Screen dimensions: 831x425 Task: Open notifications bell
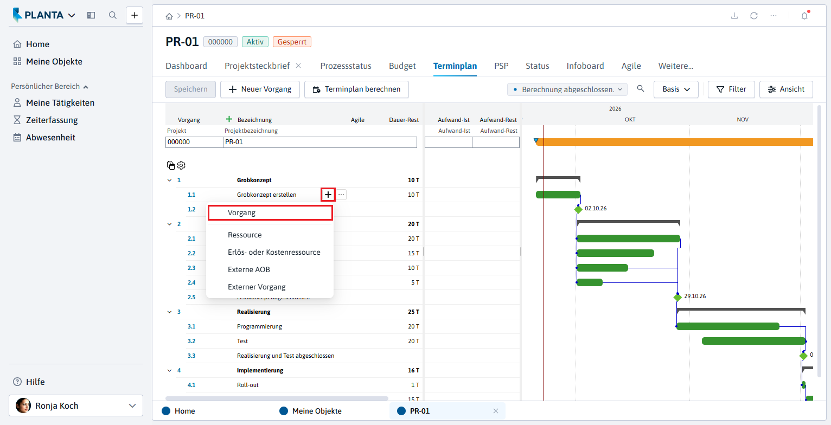pyautogui.click(x=804, y=16)
